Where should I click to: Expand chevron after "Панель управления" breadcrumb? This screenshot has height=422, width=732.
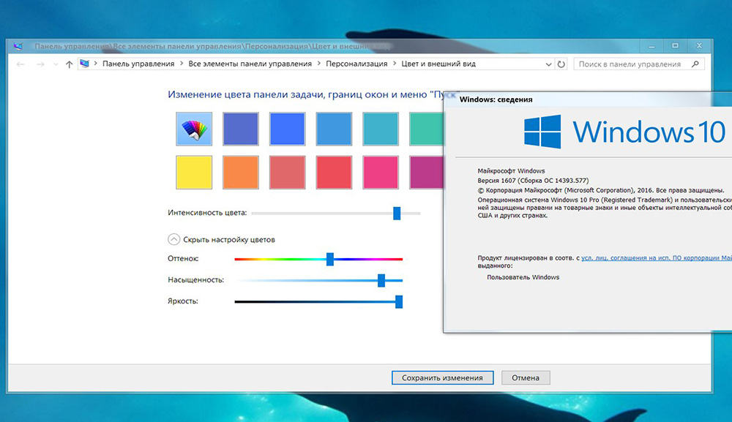pyautogui.click(x=182, y=64)
